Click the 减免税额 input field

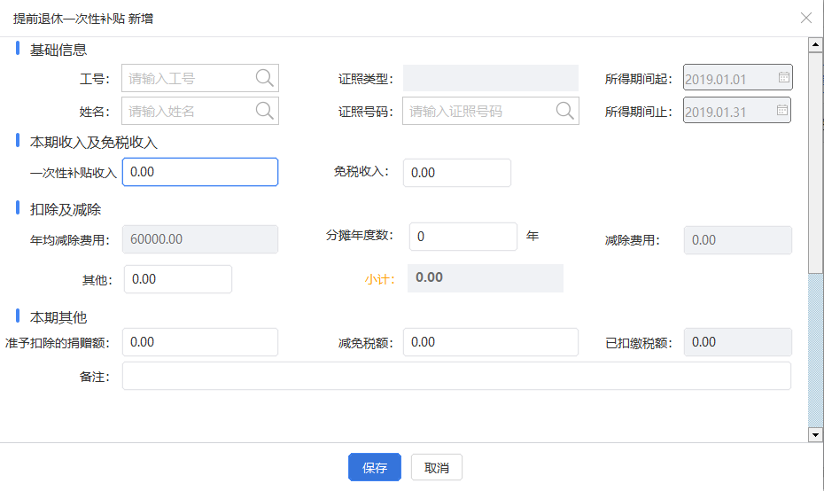491,342
